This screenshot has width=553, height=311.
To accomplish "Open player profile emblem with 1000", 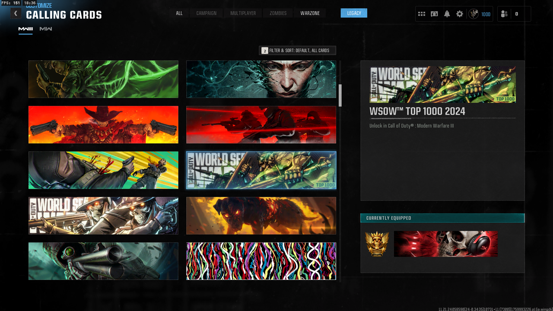I will [480, 14].
